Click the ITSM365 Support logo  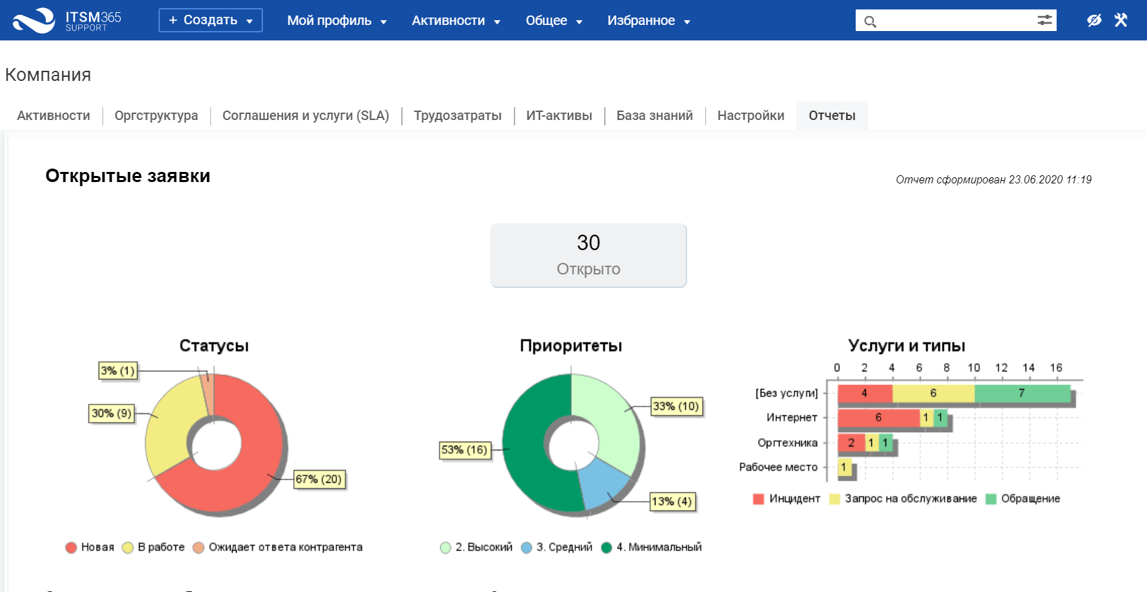[x=67, y=20]
